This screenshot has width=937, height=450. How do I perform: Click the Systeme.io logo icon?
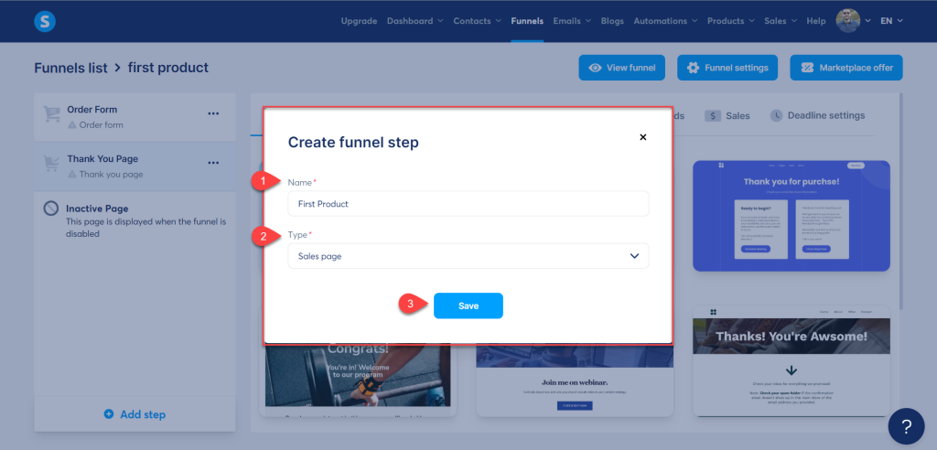[45, 21]
